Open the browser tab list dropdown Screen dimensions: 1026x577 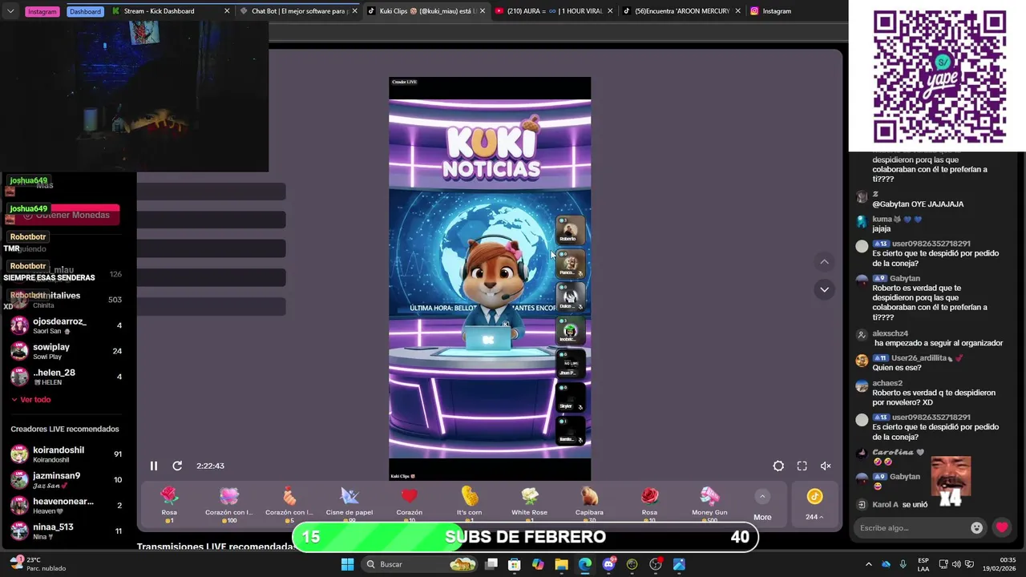click(x=10, y=11)
